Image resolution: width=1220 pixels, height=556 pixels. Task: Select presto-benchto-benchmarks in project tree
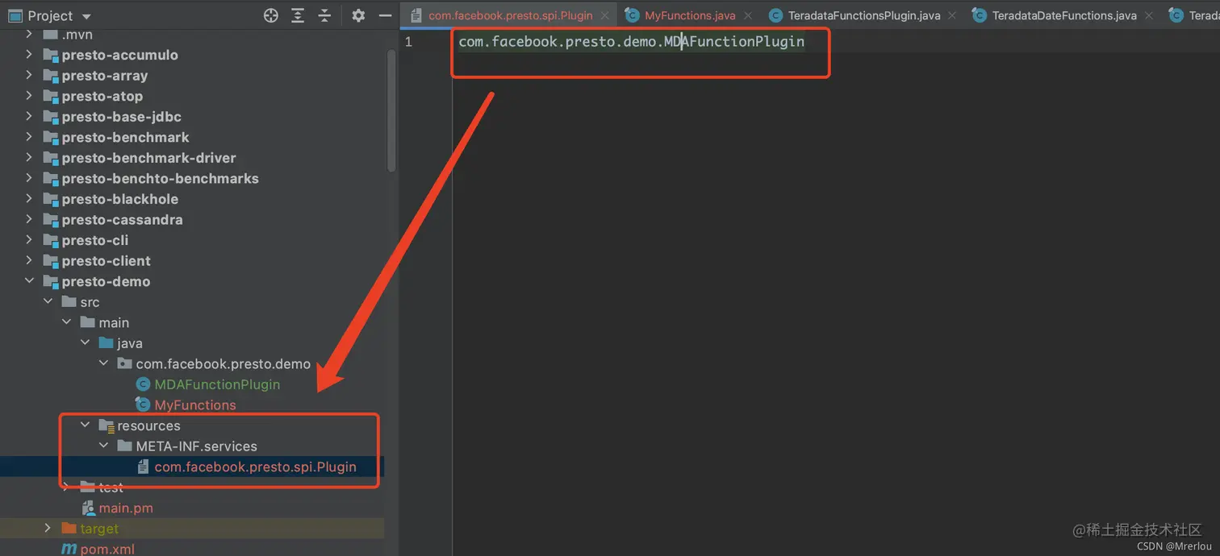[x=160, y=178]
